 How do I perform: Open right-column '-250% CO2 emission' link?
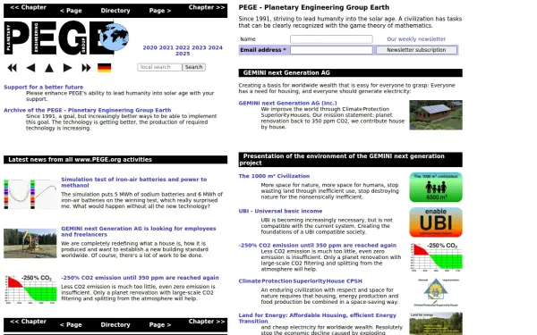318,245
